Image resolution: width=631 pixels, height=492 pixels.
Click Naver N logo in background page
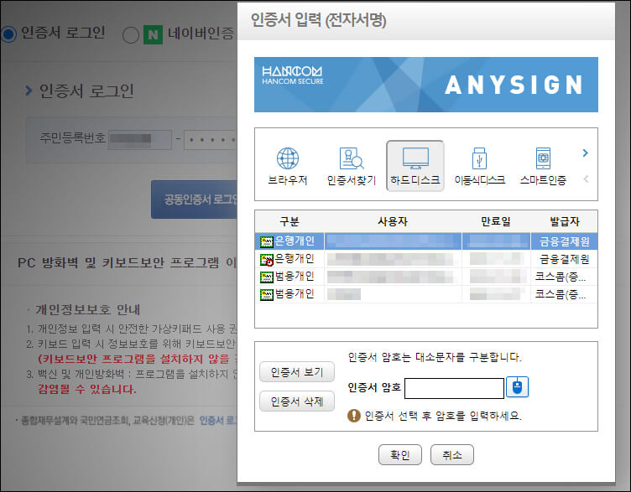tap(153, 34)
